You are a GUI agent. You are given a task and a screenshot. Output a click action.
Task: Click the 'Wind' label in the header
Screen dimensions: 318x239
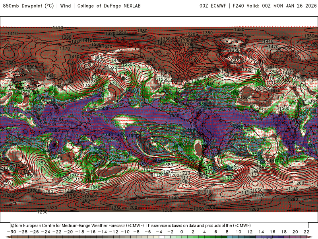(x=66, y=6)
